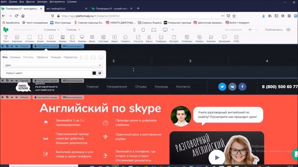Switch to the Эффекты tab
298x167 pixels.
coord(42,57)
